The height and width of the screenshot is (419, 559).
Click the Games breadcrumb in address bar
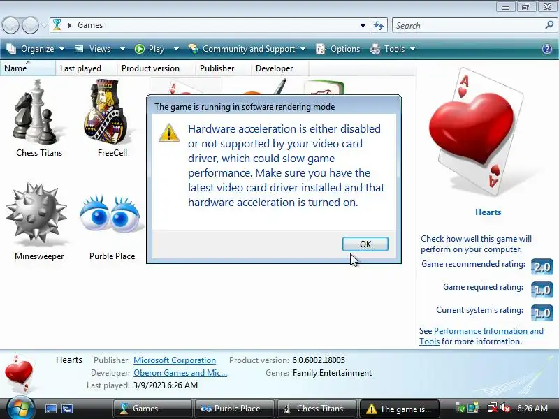pos(90,25)
